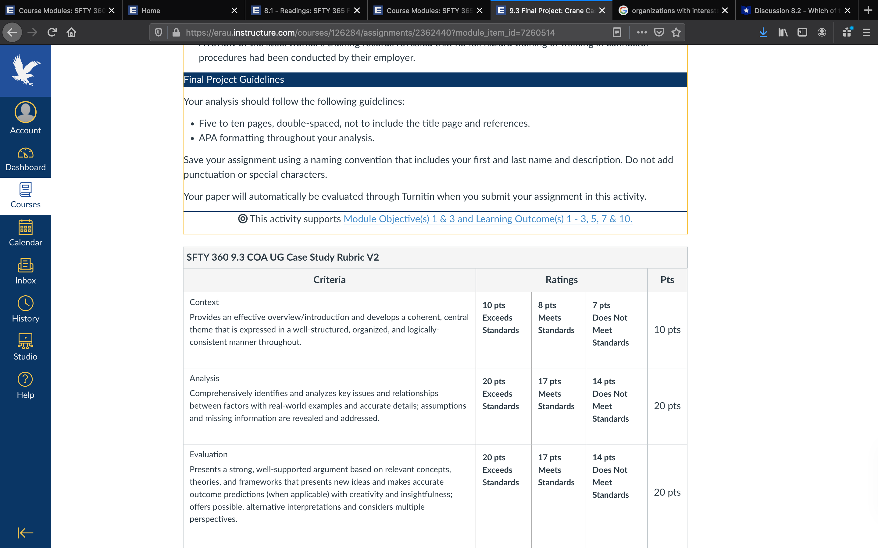Open Studio in Canvas sidebar
Viewport: 878px width, 548px height.
pos(25,348)
